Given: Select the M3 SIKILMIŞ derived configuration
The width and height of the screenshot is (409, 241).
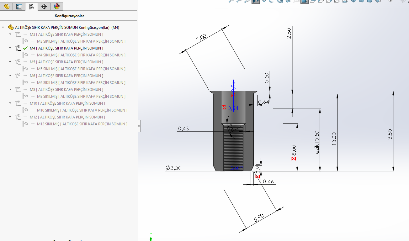Looking at the screenshot, I should 81,41.
